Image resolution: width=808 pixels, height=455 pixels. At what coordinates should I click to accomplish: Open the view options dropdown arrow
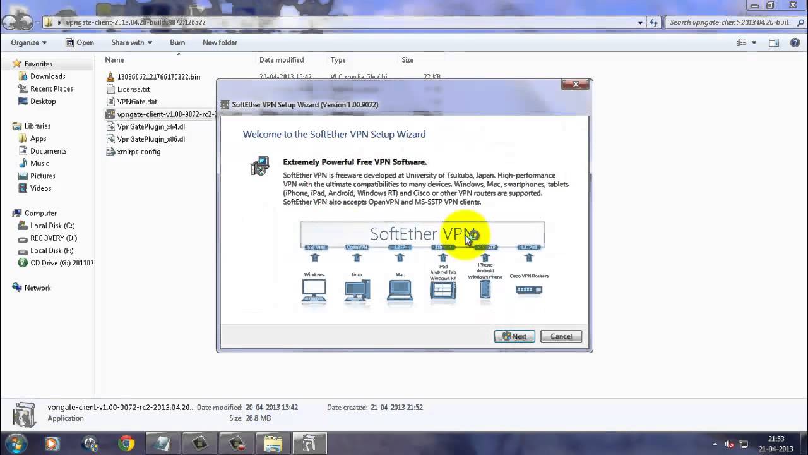(x=754, y=42)
